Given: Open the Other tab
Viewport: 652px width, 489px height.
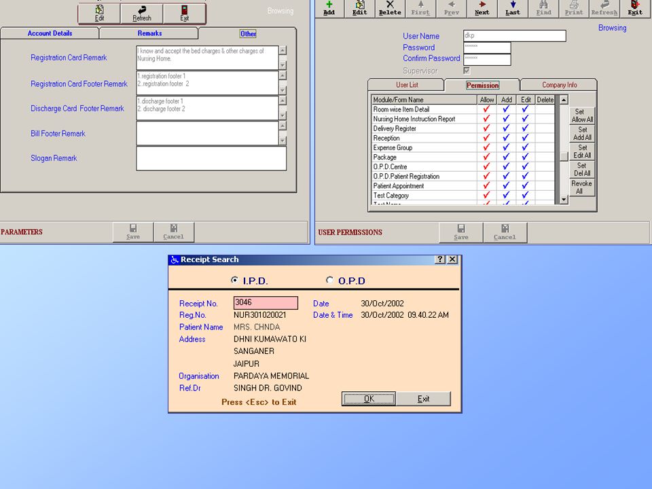Looking at the screenshot, I should click(248, 34).
